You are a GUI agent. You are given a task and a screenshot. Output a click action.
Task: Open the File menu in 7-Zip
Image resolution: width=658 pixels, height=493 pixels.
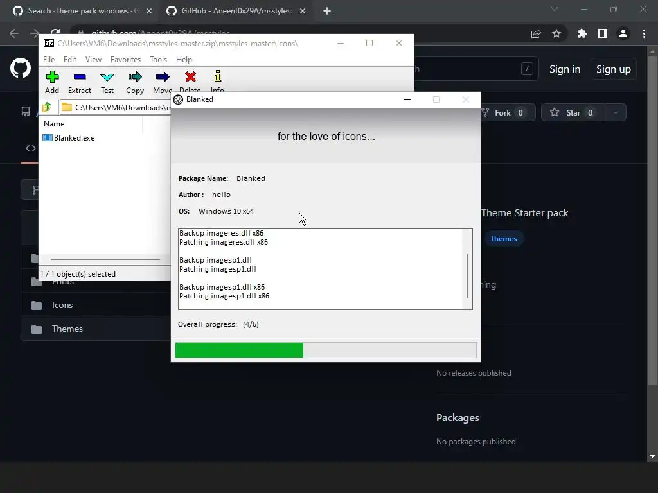49,60
